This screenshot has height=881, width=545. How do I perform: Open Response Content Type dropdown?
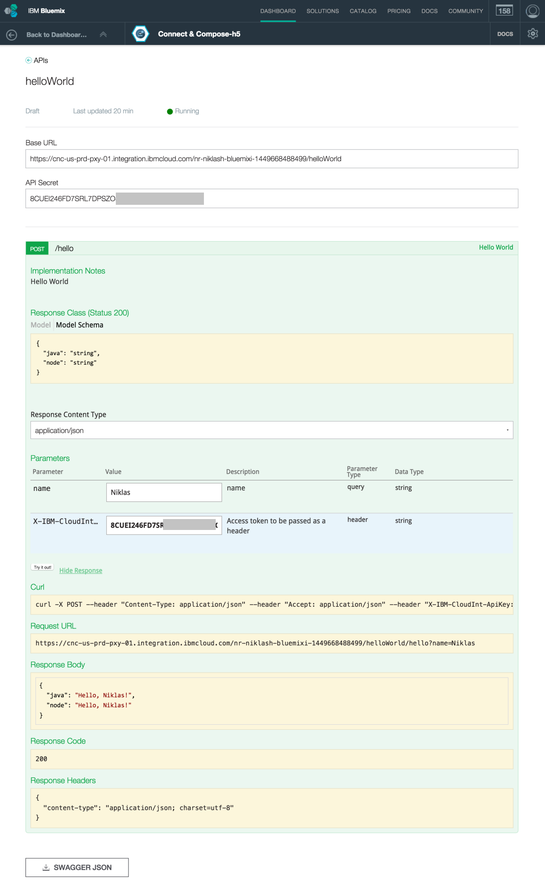tap(272, 430)
